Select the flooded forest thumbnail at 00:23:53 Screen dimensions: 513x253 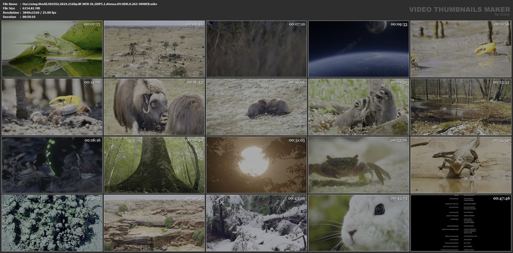pos(461,107)
